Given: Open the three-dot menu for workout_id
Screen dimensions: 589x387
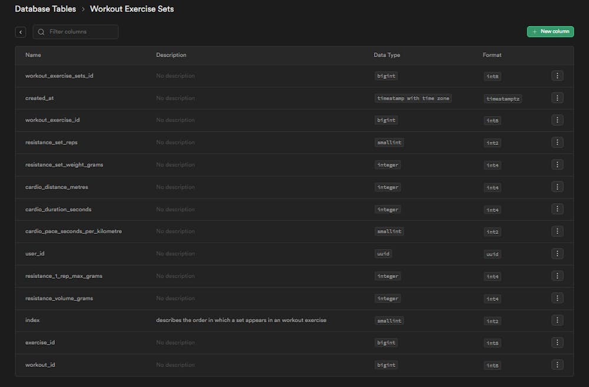Looking at the screenshot, I should pyautogui.click(x=557, y=365).
